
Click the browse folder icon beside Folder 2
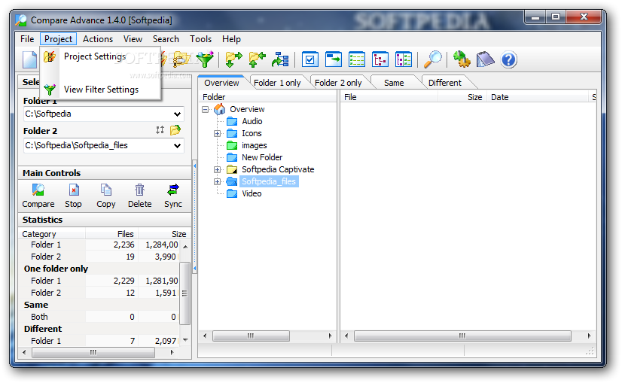175,130
